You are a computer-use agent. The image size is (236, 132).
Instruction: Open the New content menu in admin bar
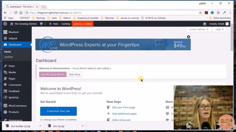tap(53, 24)
